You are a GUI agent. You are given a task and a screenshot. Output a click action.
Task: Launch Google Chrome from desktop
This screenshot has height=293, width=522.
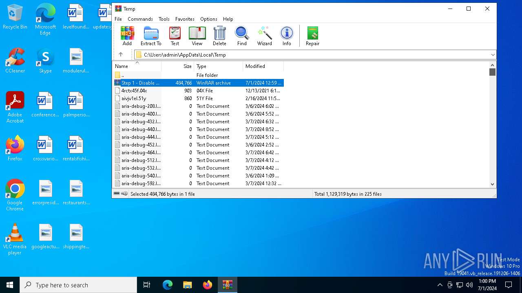(15, 195)
